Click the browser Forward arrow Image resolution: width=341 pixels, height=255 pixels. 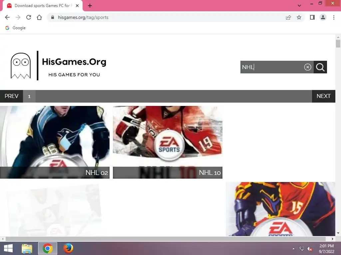[18, 17]
